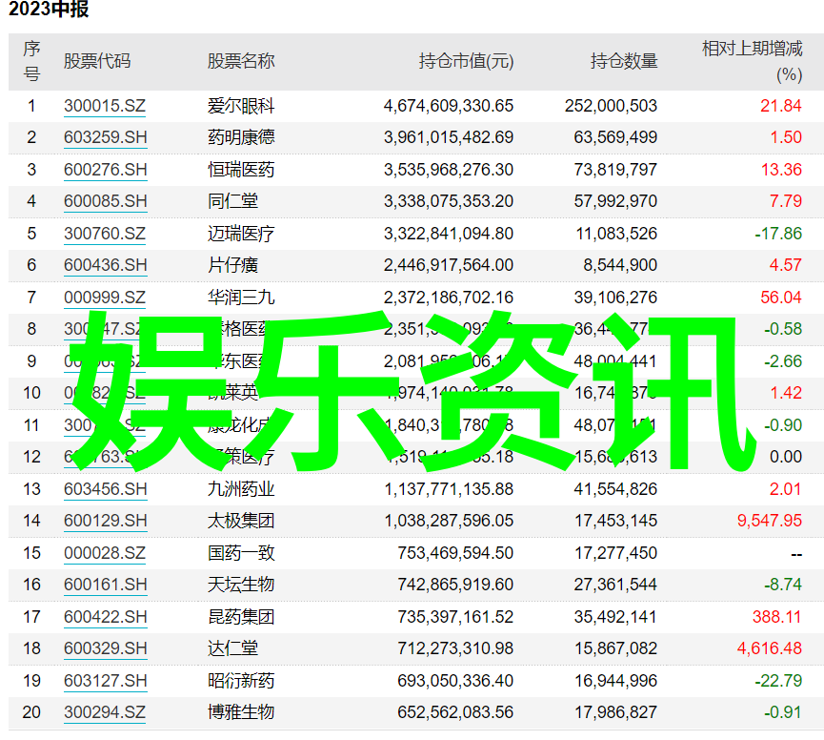This screenshot has height=740, width=824.
Task: Select the stock name 昆药集团
Action: pos(241,617)
